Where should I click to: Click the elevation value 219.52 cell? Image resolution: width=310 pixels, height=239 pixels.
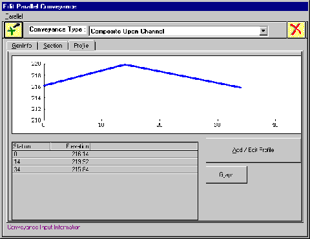[x=70, y=162]
